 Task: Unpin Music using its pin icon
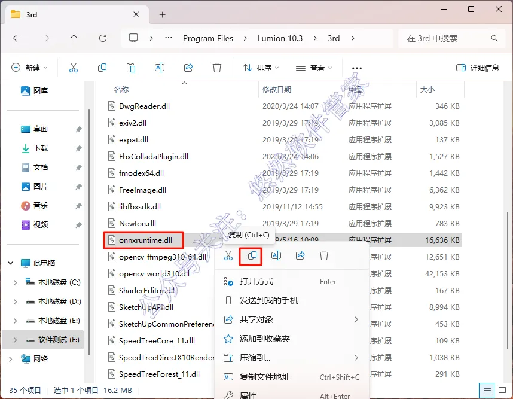pos(78,206)
